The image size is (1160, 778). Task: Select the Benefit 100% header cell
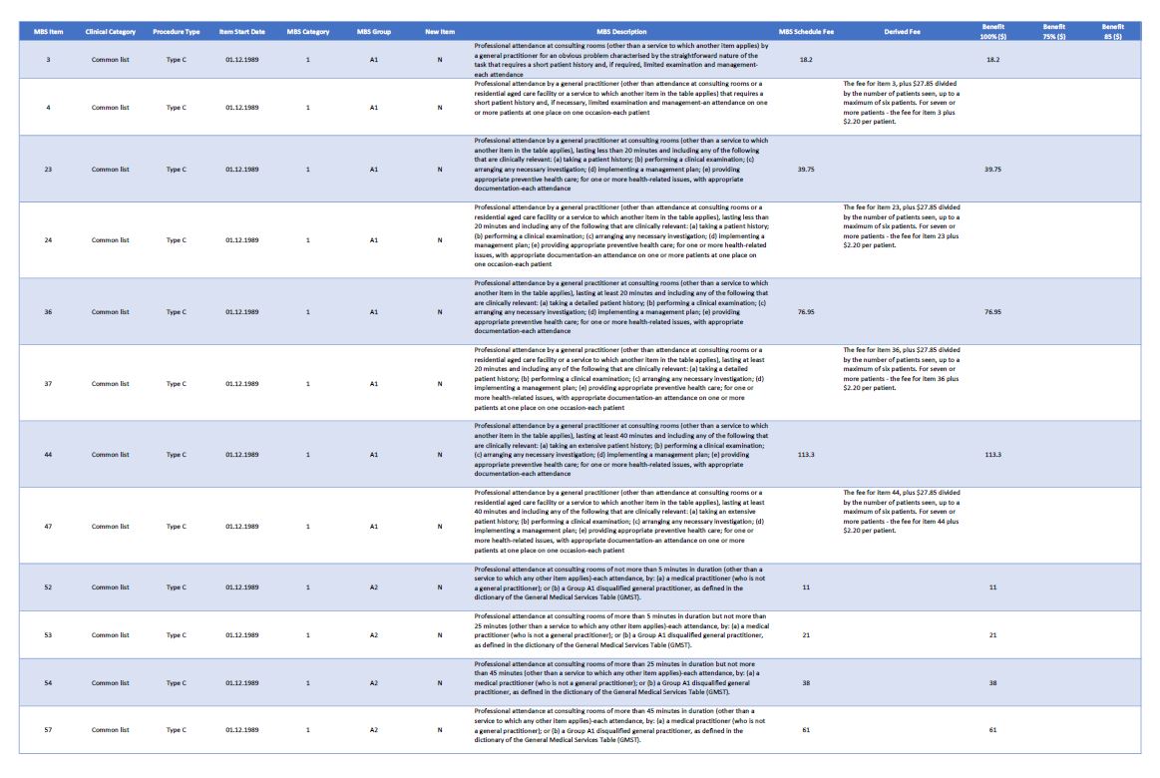coord(992,31)
